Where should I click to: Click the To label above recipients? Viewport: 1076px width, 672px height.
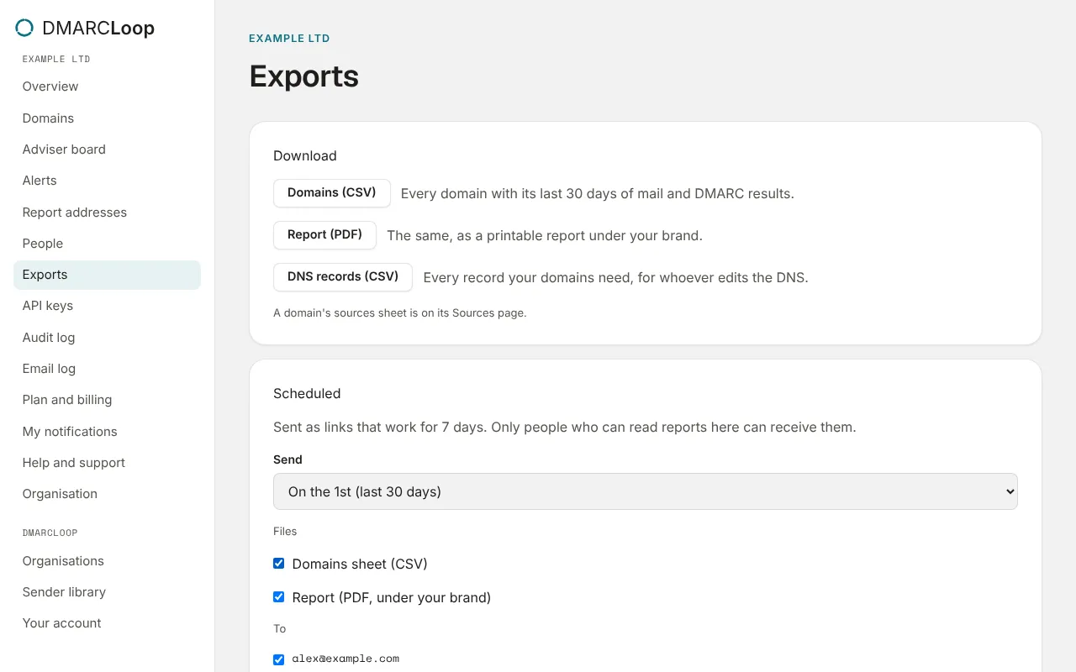pyautogui.click(x=280, y=629)
